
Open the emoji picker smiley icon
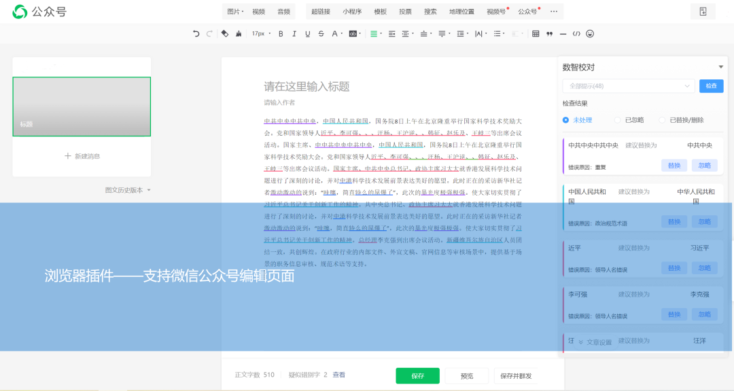[x=590, y=34]
